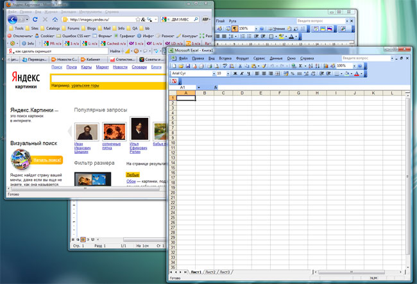
Task: Select column D header in Excel
Action: [242, 93]
